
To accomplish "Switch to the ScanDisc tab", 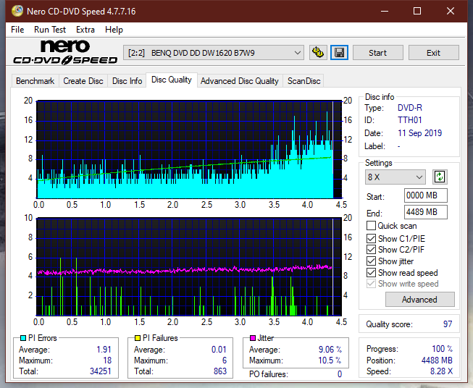I will click(304, 81).
